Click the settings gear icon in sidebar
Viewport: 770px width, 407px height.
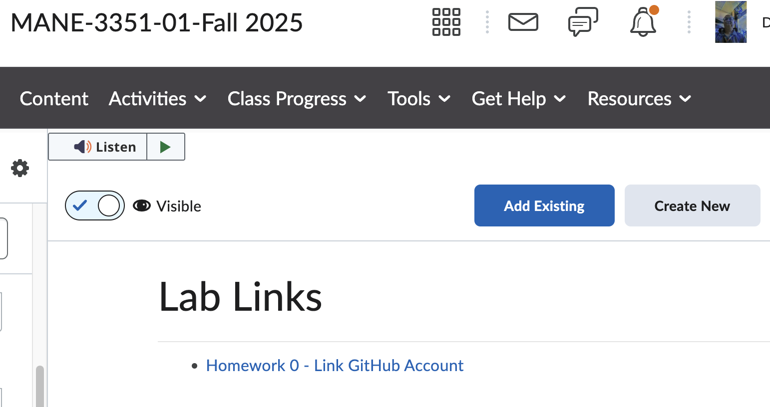pos(20,168)
